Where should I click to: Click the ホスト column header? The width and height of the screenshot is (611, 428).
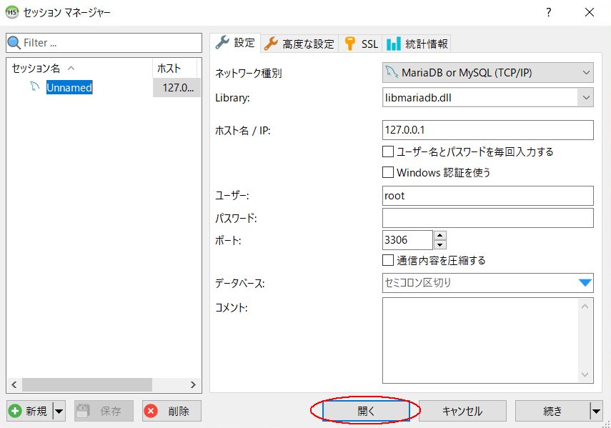(174, 68)
